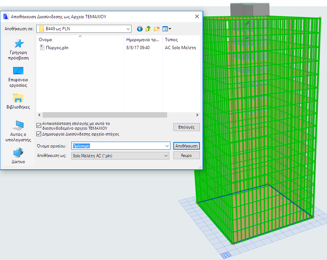Go to Επιφάνεια εργασίας desktop location
The height and width of the screenshot is (260, 327).
click(x=18, y=76)
